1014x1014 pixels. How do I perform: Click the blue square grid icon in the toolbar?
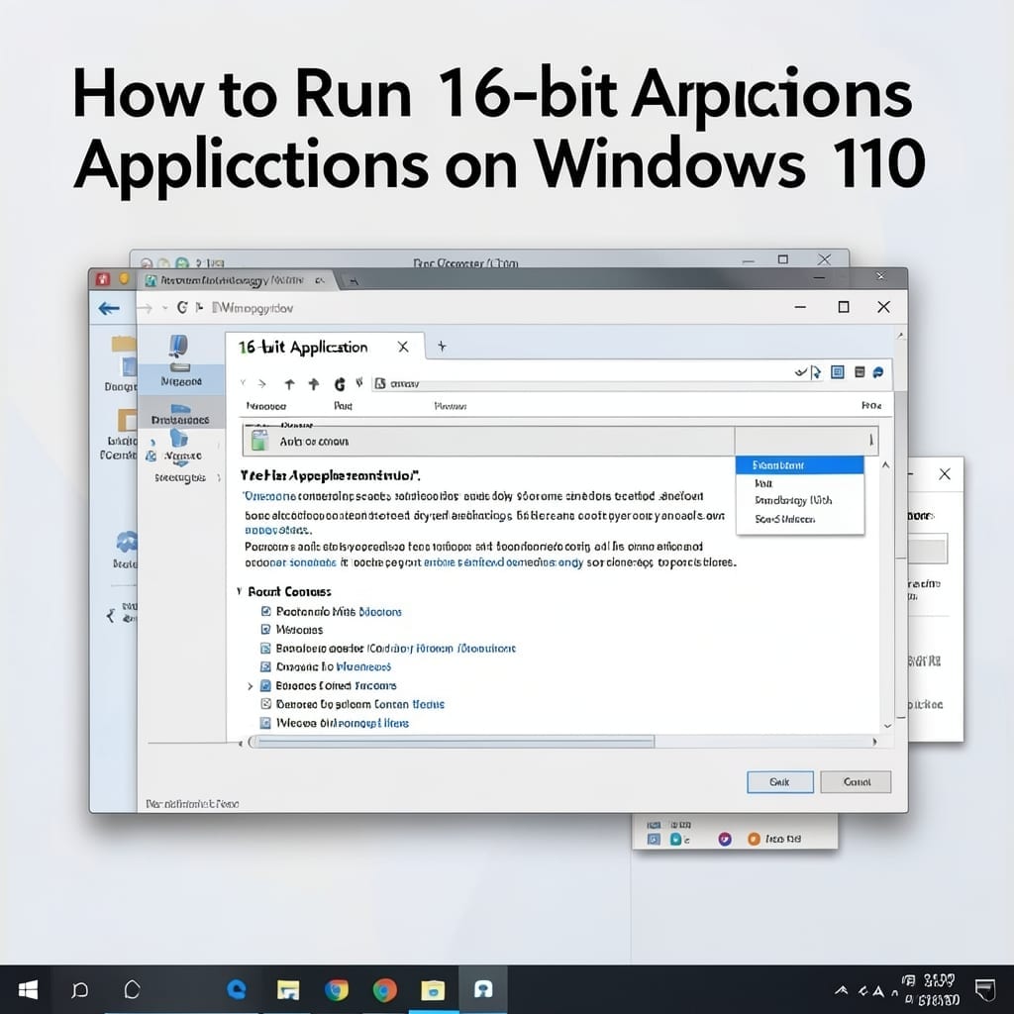[838, 372]
